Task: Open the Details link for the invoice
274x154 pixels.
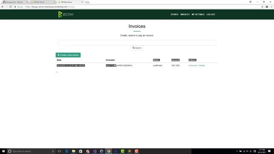Action: [202, 65]
